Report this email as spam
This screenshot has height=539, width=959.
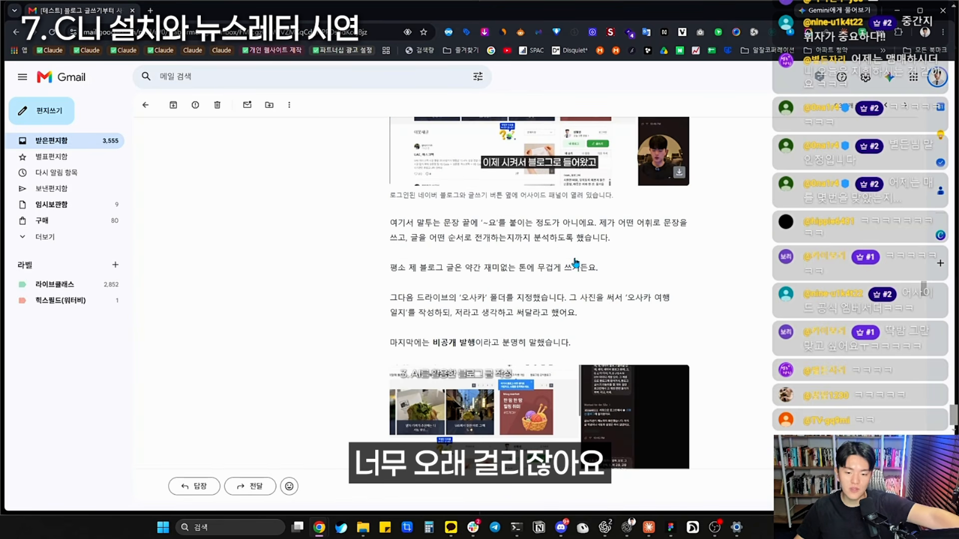click(195, 105)
